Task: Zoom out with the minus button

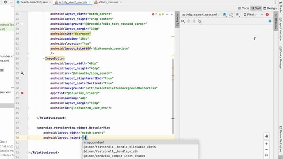Action: (267, 150)
